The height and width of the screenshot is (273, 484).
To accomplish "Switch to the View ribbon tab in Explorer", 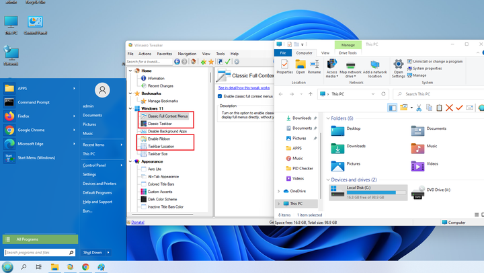I will click(x=325, y=53).
